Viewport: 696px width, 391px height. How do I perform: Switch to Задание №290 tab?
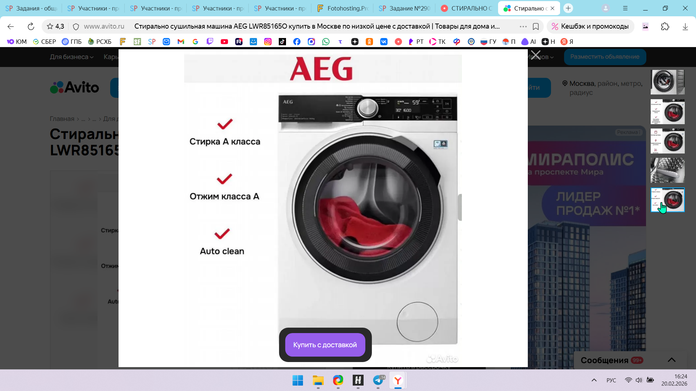pyautogui.click(x=404, y=8)
